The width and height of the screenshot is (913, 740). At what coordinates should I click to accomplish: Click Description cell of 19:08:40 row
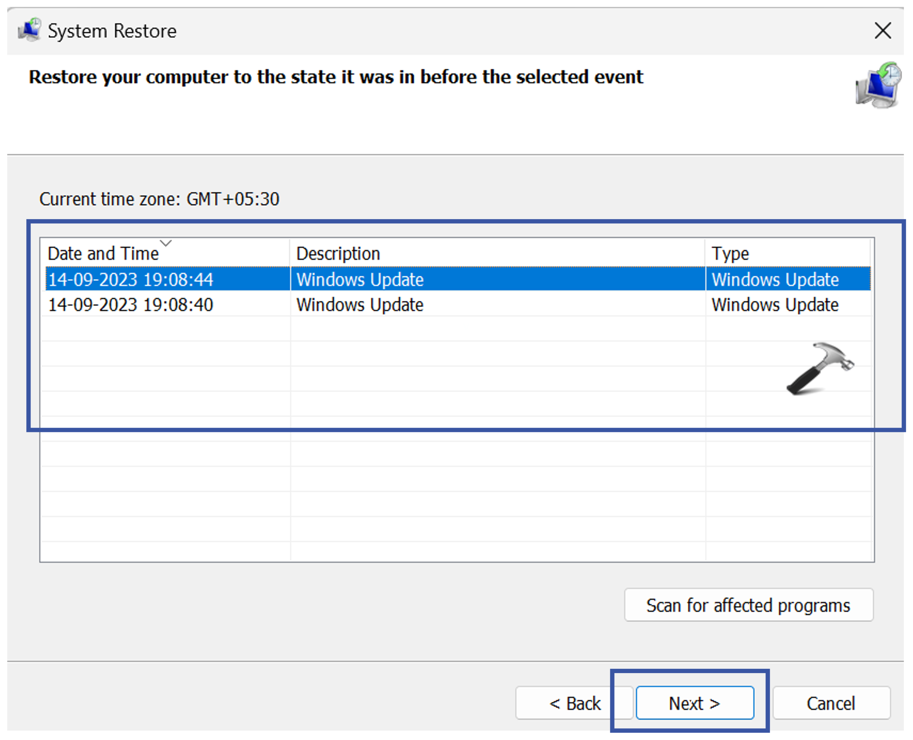pos(360,305)
